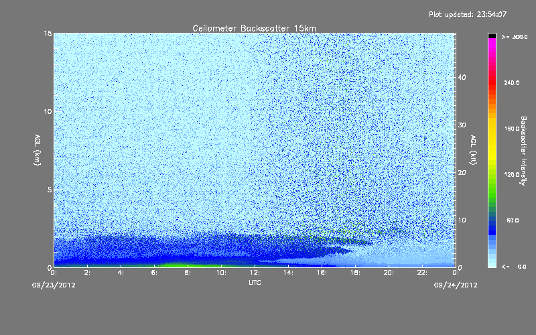Screen dimensions: 536x335
Task: Click the left 'AGL (km)' axis label
Action: pos(38,149)
